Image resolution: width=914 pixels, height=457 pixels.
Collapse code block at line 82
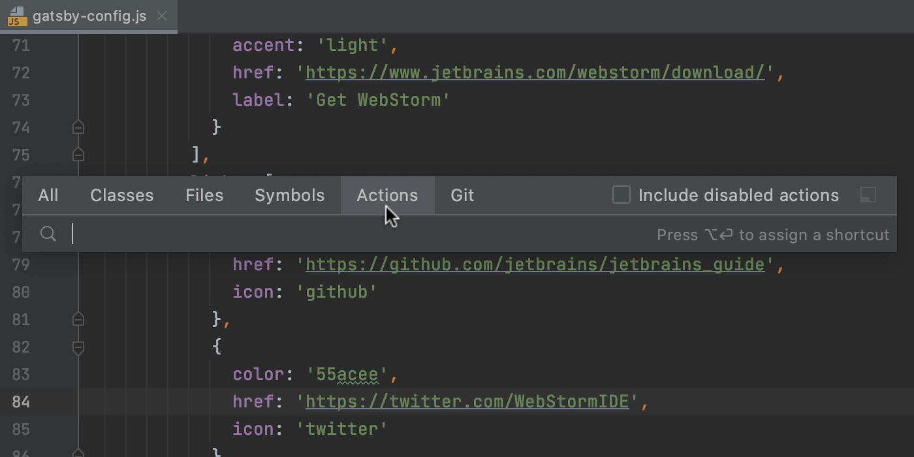[x=78, y=347]
